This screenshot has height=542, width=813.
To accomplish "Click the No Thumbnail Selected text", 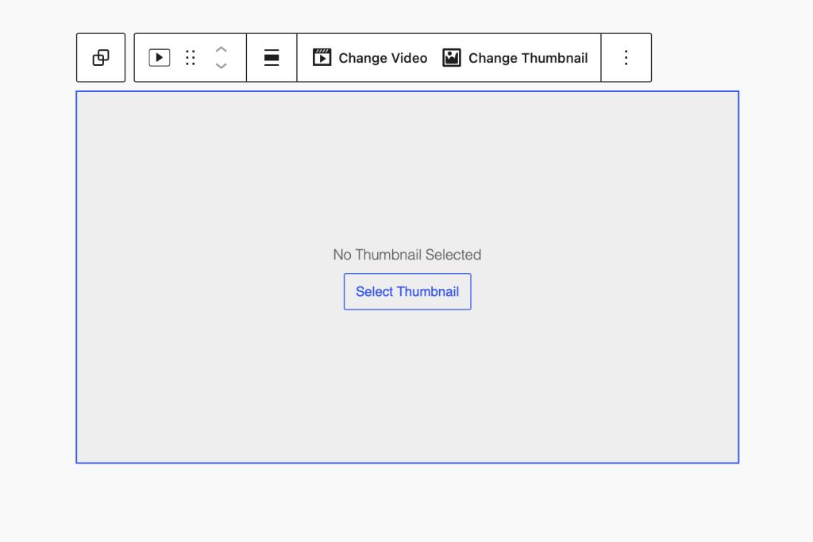I will point(407,255).
